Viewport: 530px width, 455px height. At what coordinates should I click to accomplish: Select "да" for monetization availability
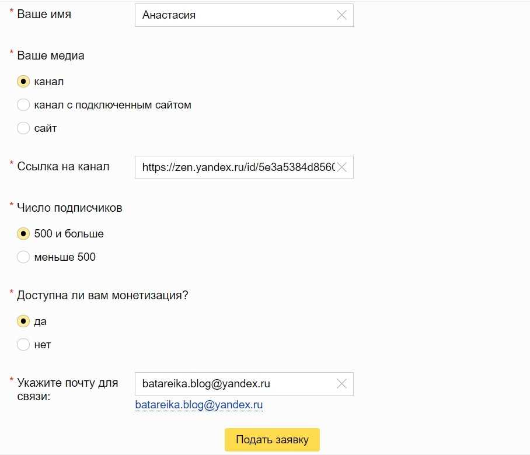[23, 321]
